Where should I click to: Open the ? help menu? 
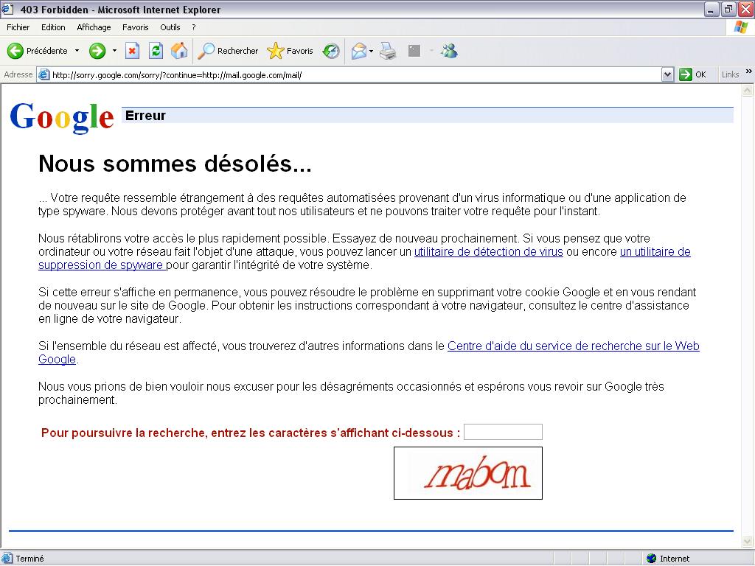pos(194,27)
